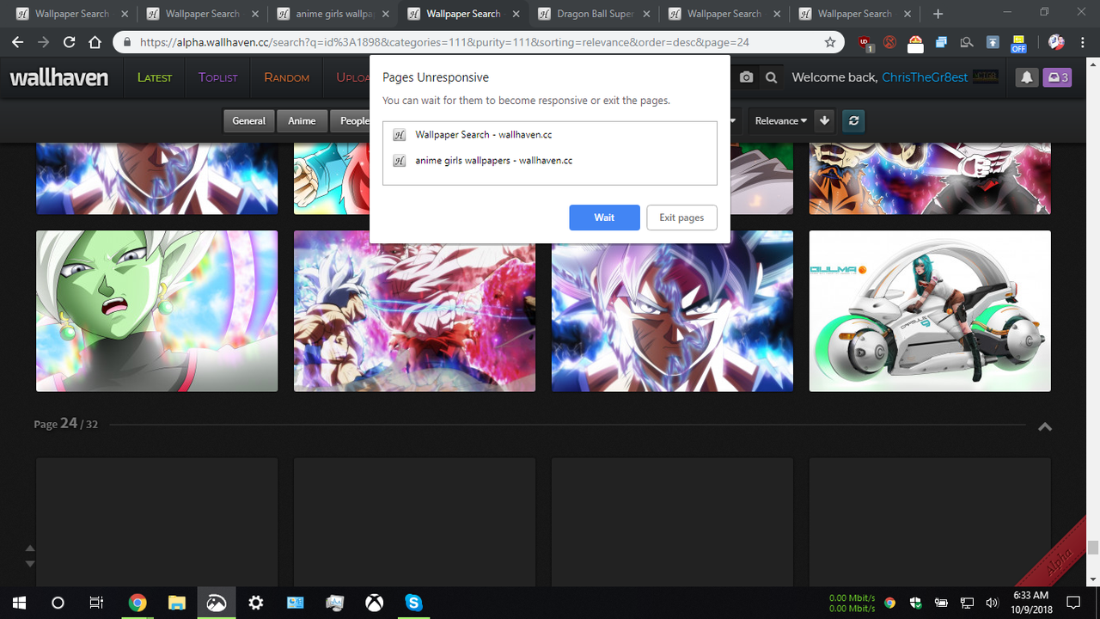Open Windows Settings gear on taskbar
This screenshot has width=1100, height=619.
[x=255, y=603]
